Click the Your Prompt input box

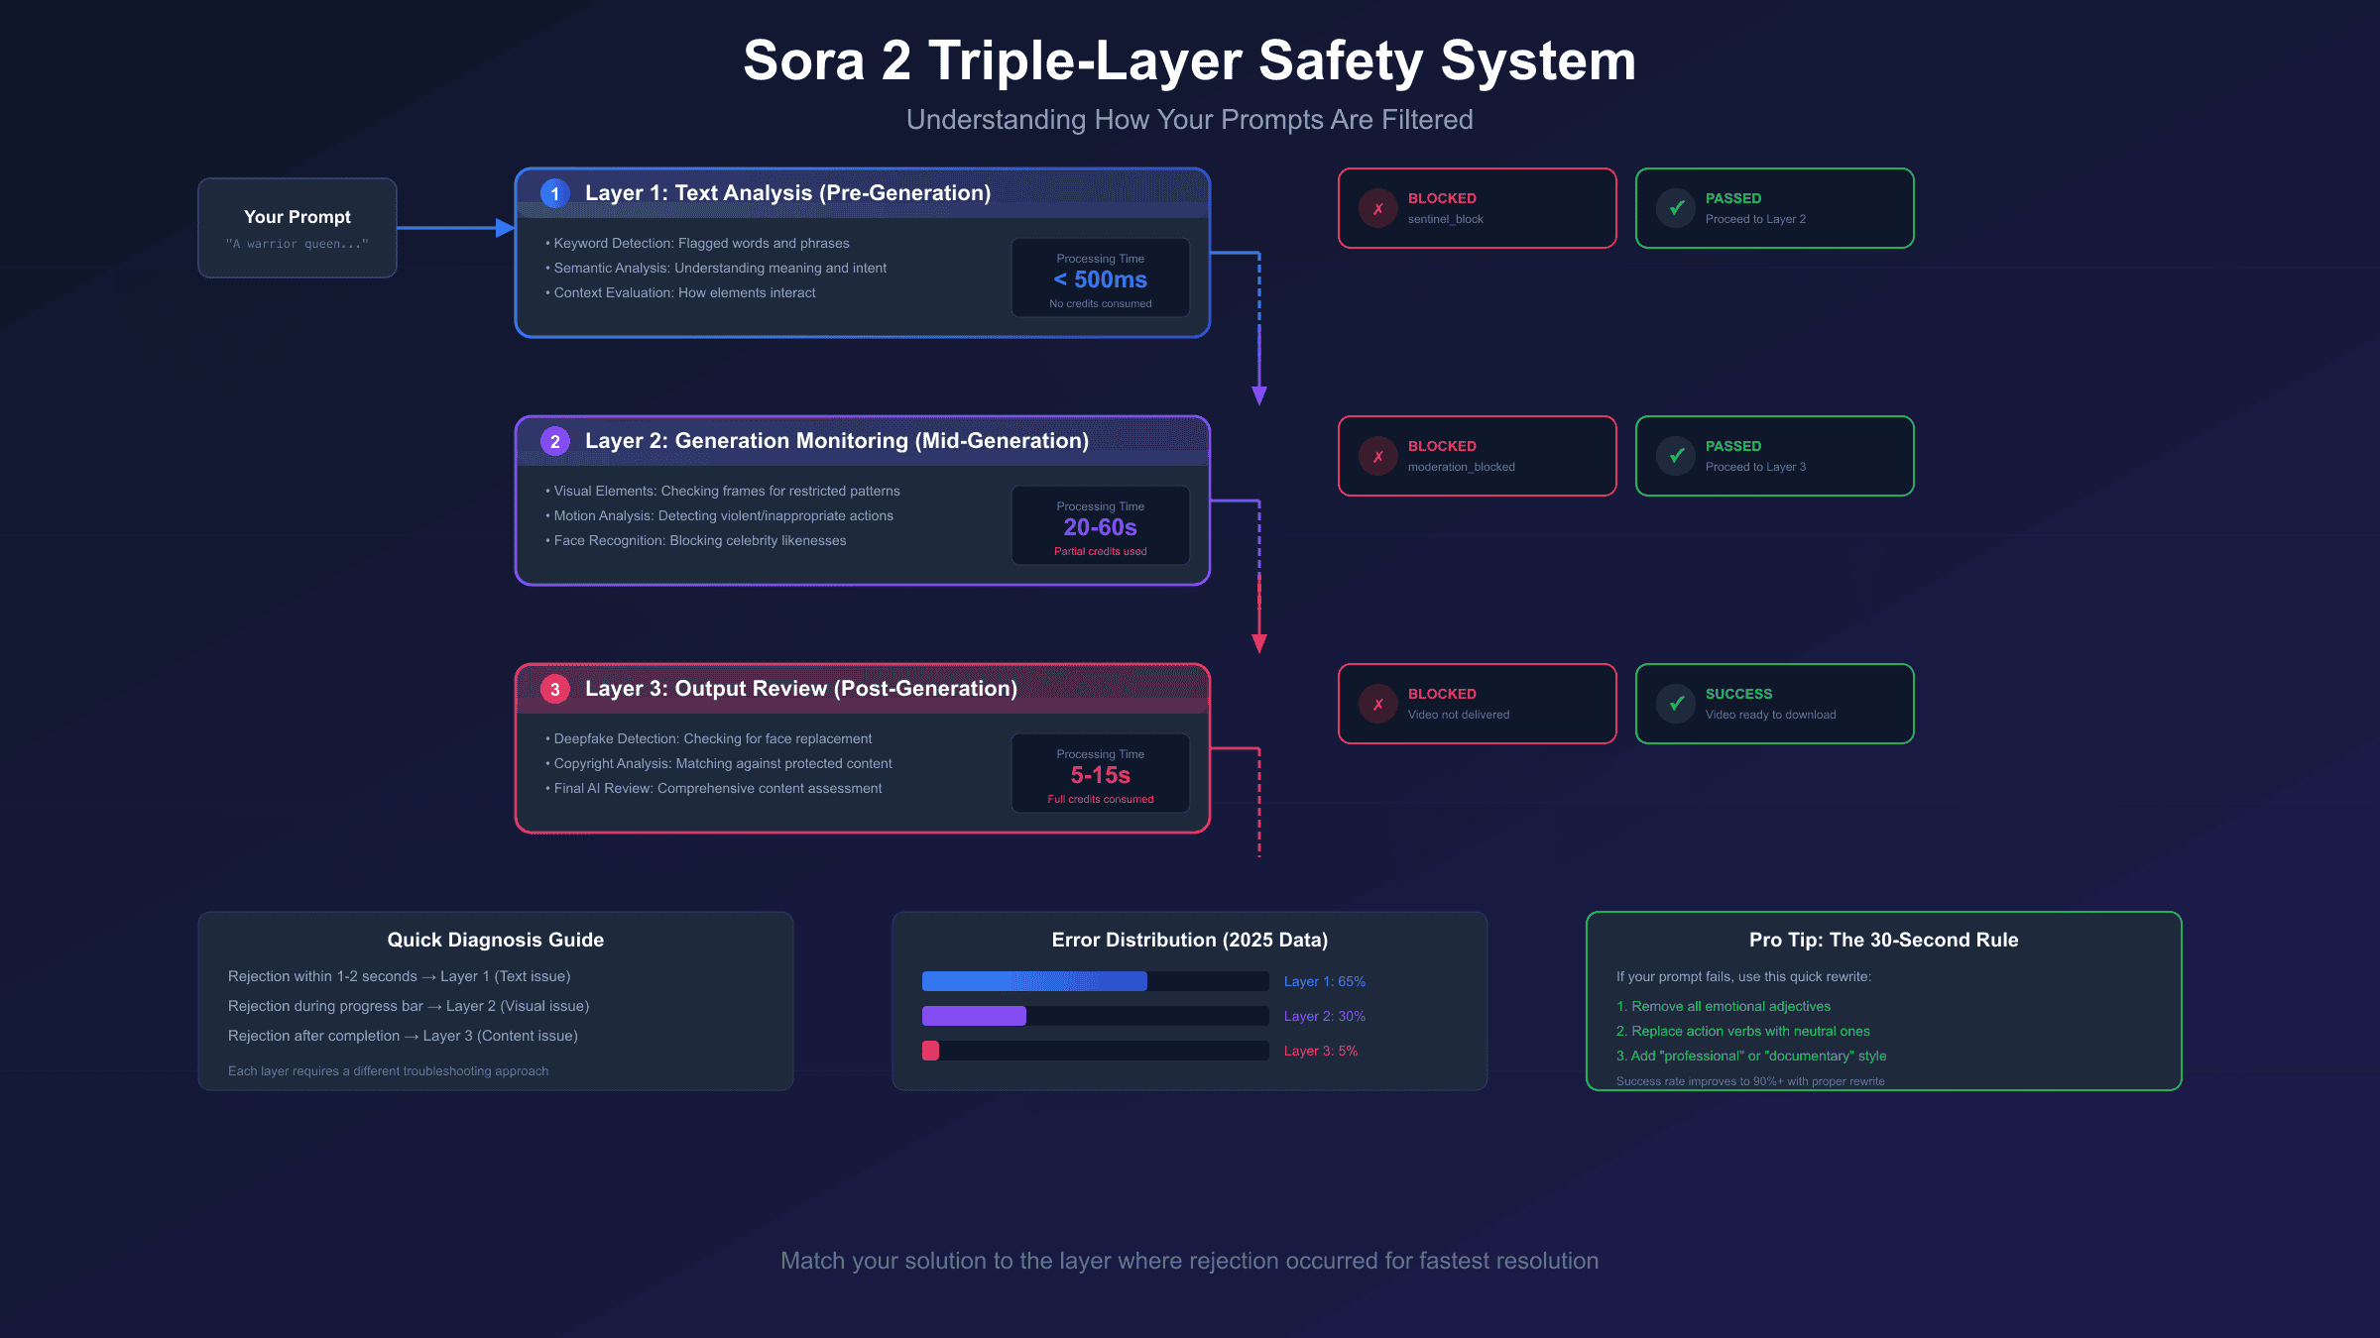297,227
